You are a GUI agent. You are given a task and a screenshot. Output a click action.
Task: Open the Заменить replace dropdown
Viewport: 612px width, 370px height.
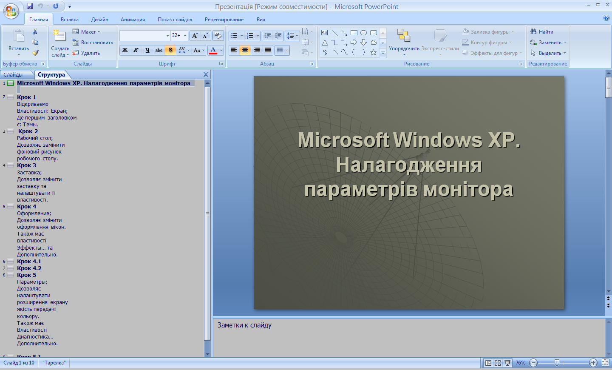548,43
